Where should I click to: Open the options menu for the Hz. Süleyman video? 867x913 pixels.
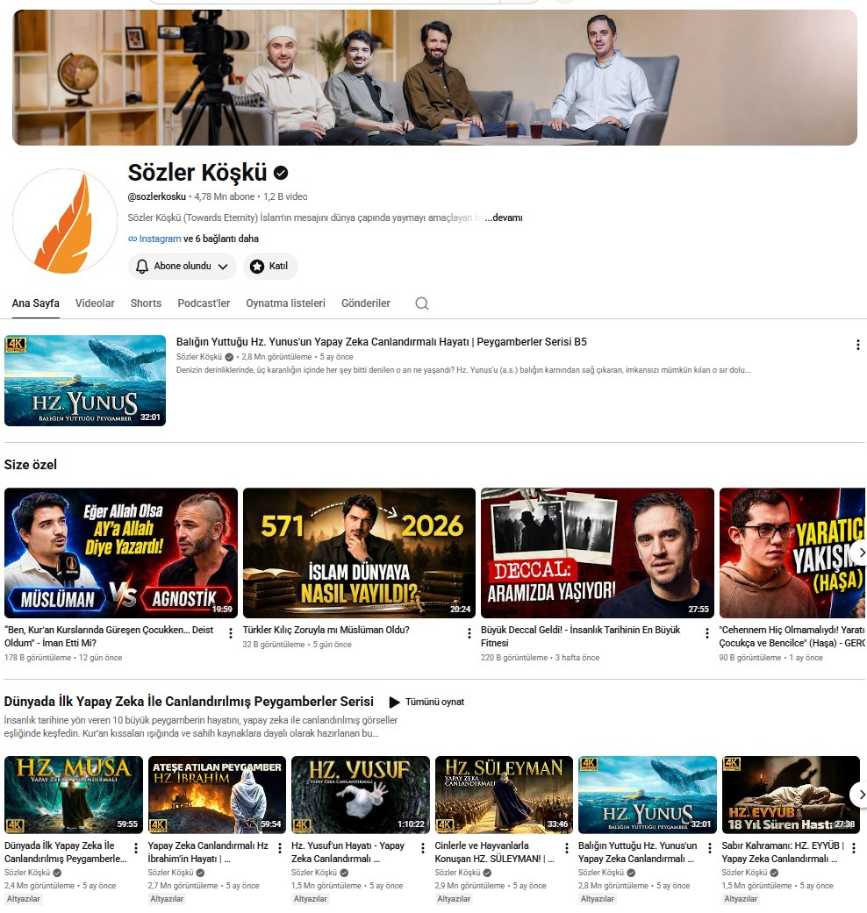coord(566,848)
